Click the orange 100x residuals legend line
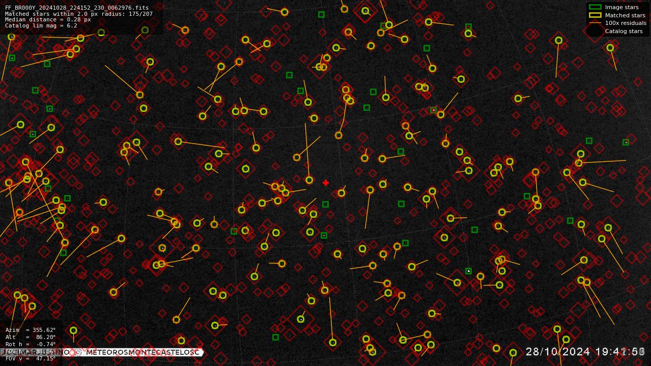This screenshot has width=651, height=366. coord(595,23)
